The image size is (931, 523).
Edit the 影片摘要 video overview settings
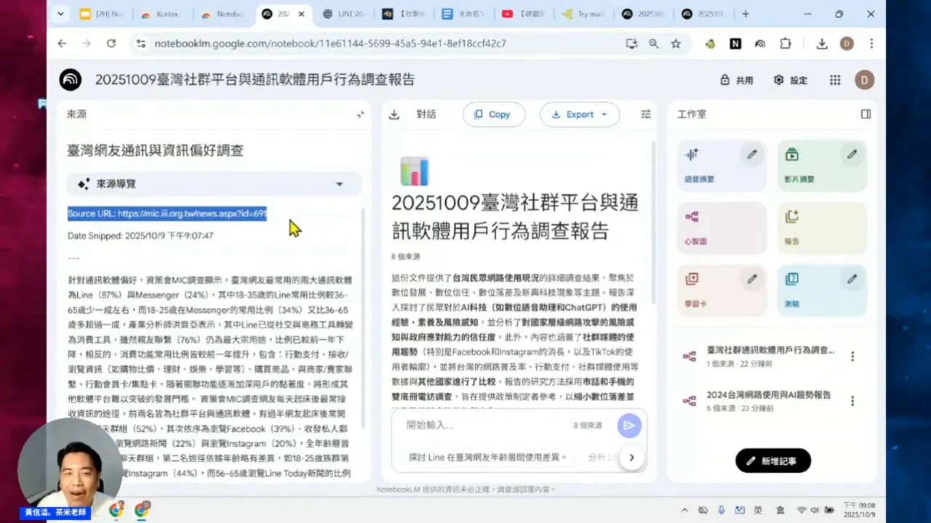pos(852,154)
